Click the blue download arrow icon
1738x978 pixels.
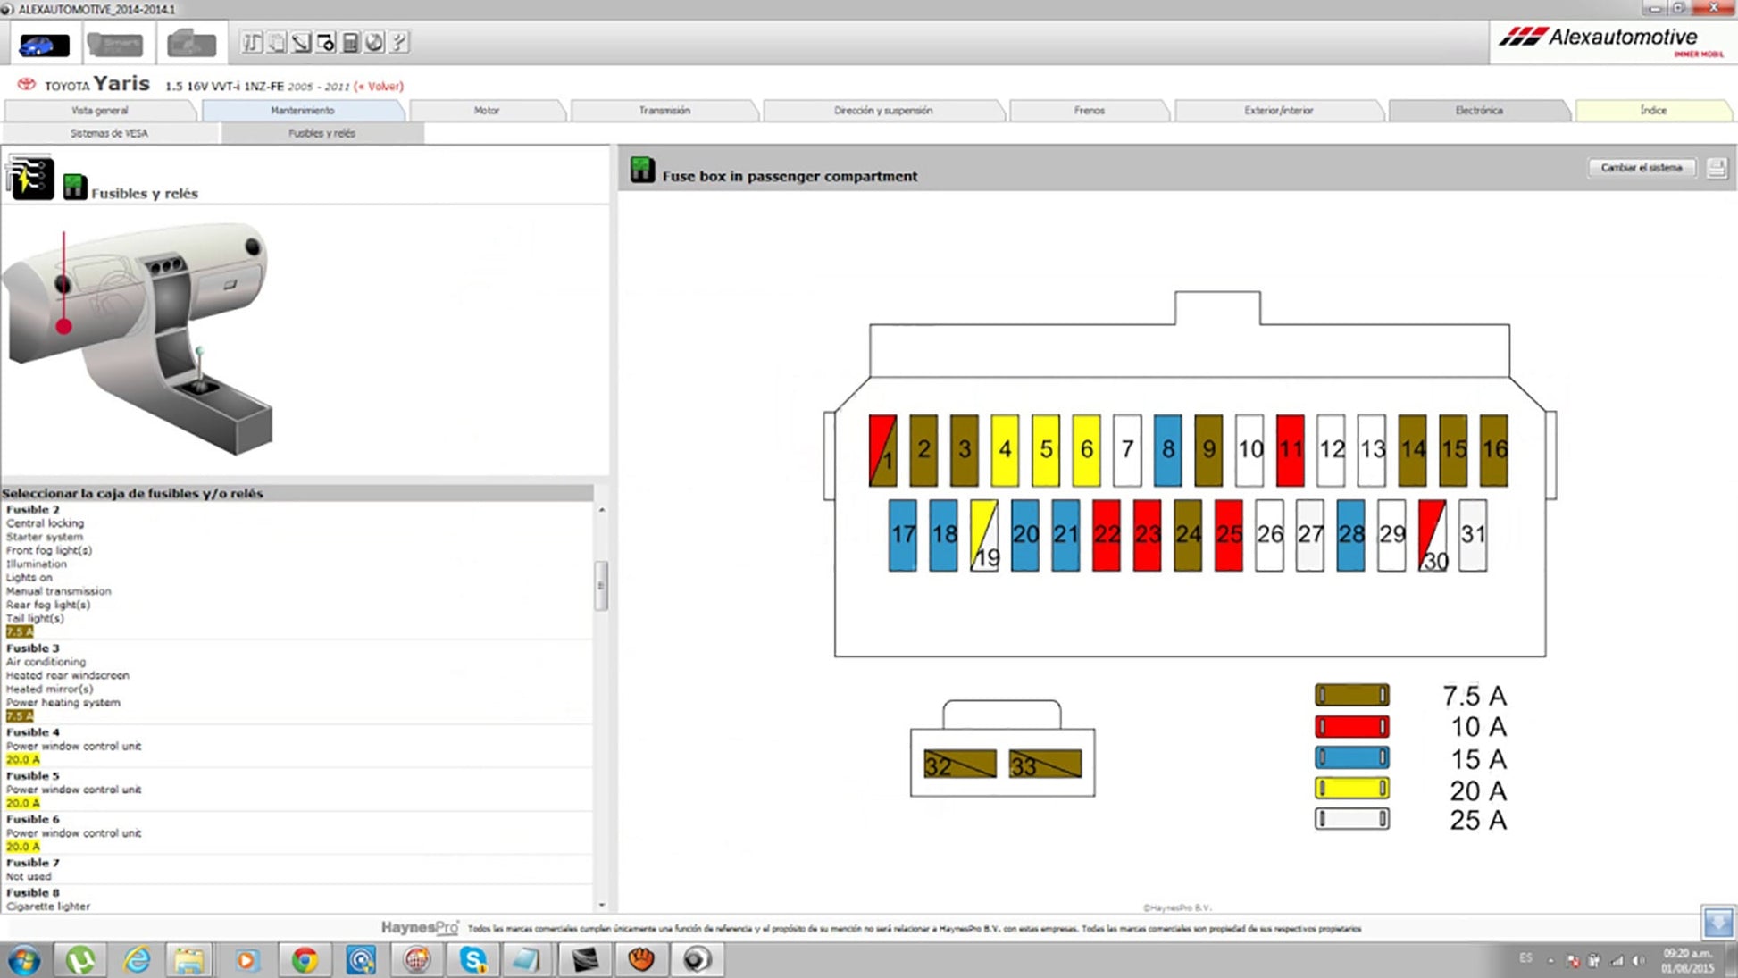[1717, 923]
